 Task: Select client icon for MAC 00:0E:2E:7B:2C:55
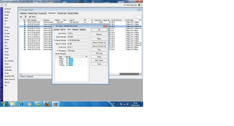[25, 49]
